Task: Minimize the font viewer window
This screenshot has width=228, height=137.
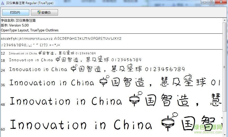Action: (x=205, y=2)
